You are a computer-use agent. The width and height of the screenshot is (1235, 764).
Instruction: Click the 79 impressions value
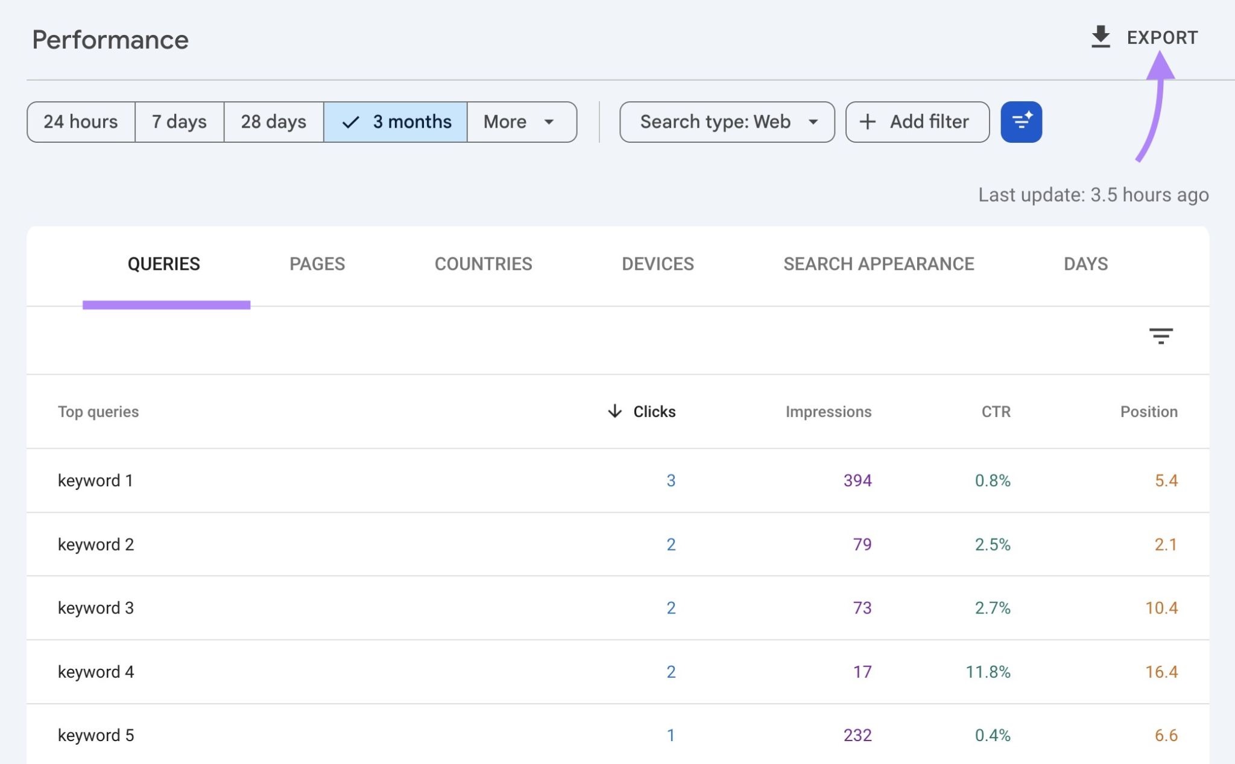862,544
